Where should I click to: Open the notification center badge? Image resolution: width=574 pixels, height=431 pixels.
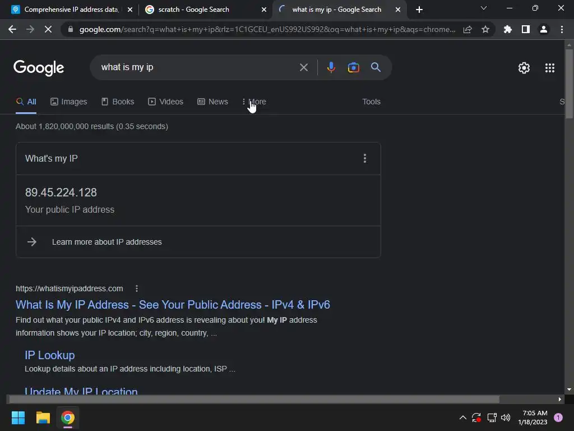tap(558, 418)
